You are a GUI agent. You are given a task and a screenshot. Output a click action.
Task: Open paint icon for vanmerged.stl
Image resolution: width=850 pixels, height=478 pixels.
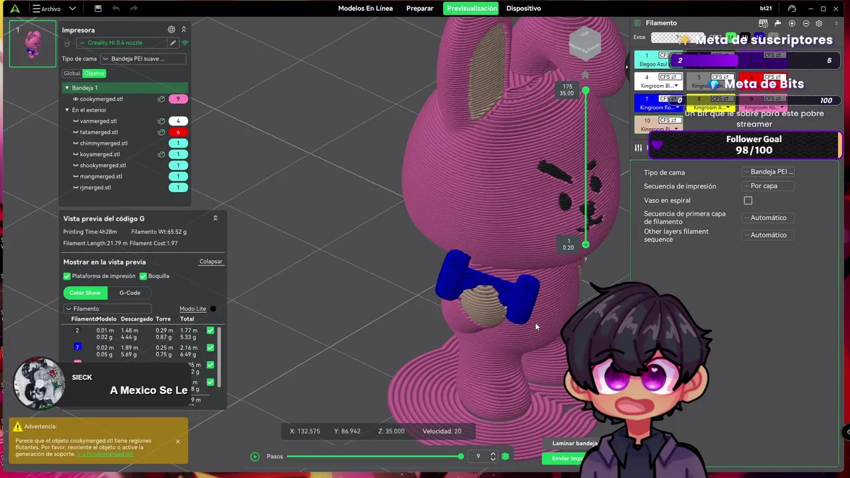click(161, 121)
